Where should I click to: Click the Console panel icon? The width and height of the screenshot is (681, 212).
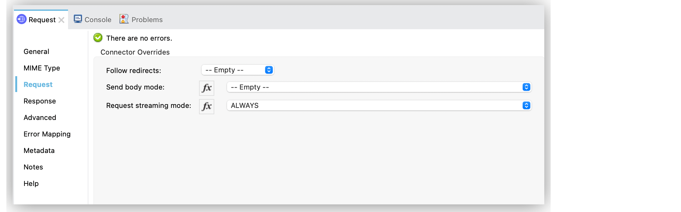pos(78,19)
